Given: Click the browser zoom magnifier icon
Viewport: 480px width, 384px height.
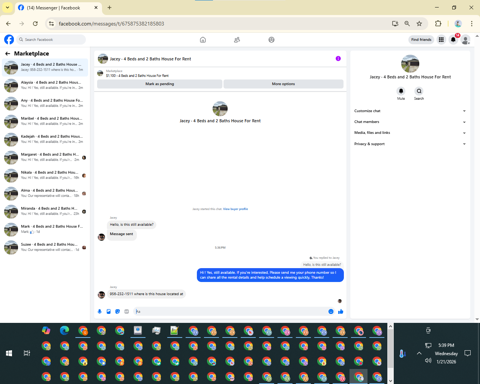Looking at the screenshot, I should pyautogui.click(x=407, y=24).
